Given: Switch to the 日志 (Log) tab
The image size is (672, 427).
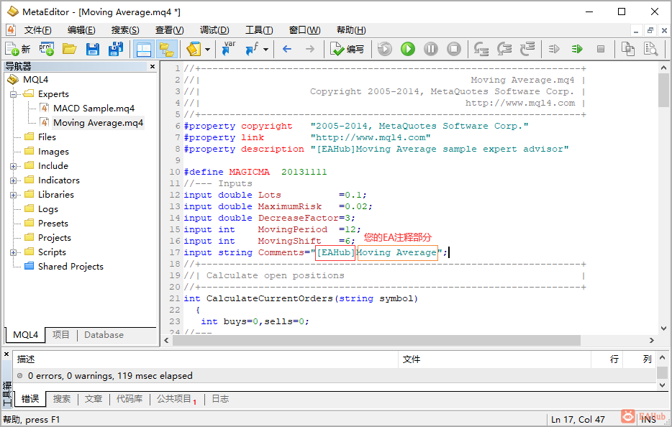Looking at the screenshot, I should point(220,399).
